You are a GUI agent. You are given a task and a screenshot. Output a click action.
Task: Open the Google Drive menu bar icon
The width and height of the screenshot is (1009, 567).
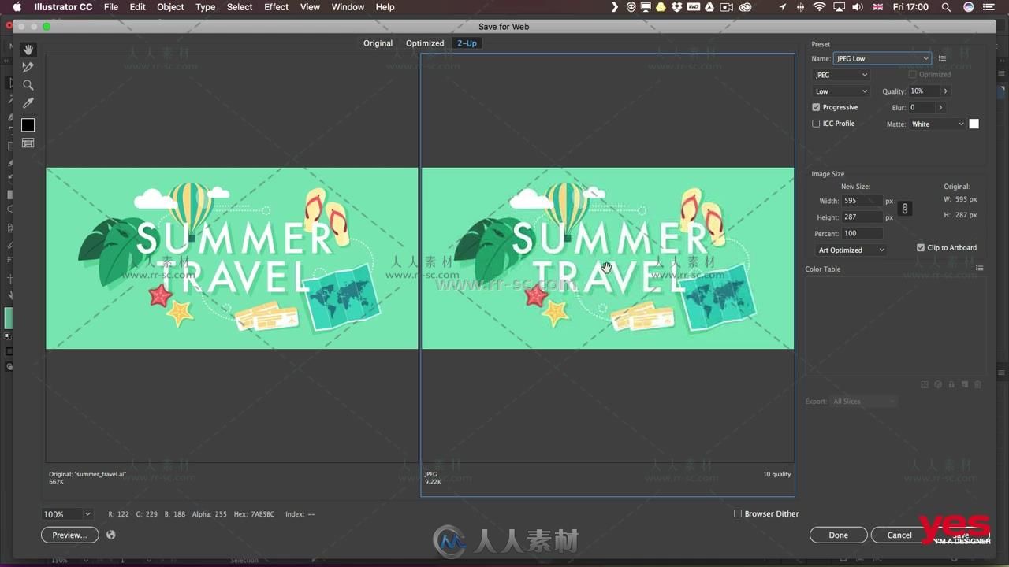[x=709, y=7]
